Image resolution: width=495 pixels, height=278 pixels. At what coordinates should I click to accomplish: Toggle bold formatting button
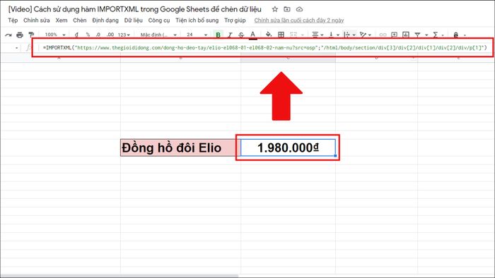(218, 35)
